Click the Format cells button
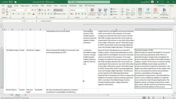Image resolution: width=176 pixels, height=99 pixels. [x=114, y=14]
